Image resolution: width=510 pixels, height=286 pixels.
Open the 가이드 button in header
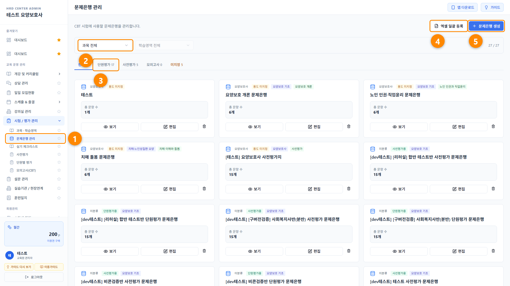click(492, 7)
